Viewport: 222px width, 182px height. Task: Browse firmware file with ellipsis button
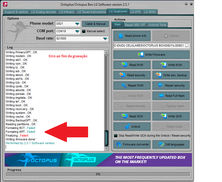click(187, 45)
